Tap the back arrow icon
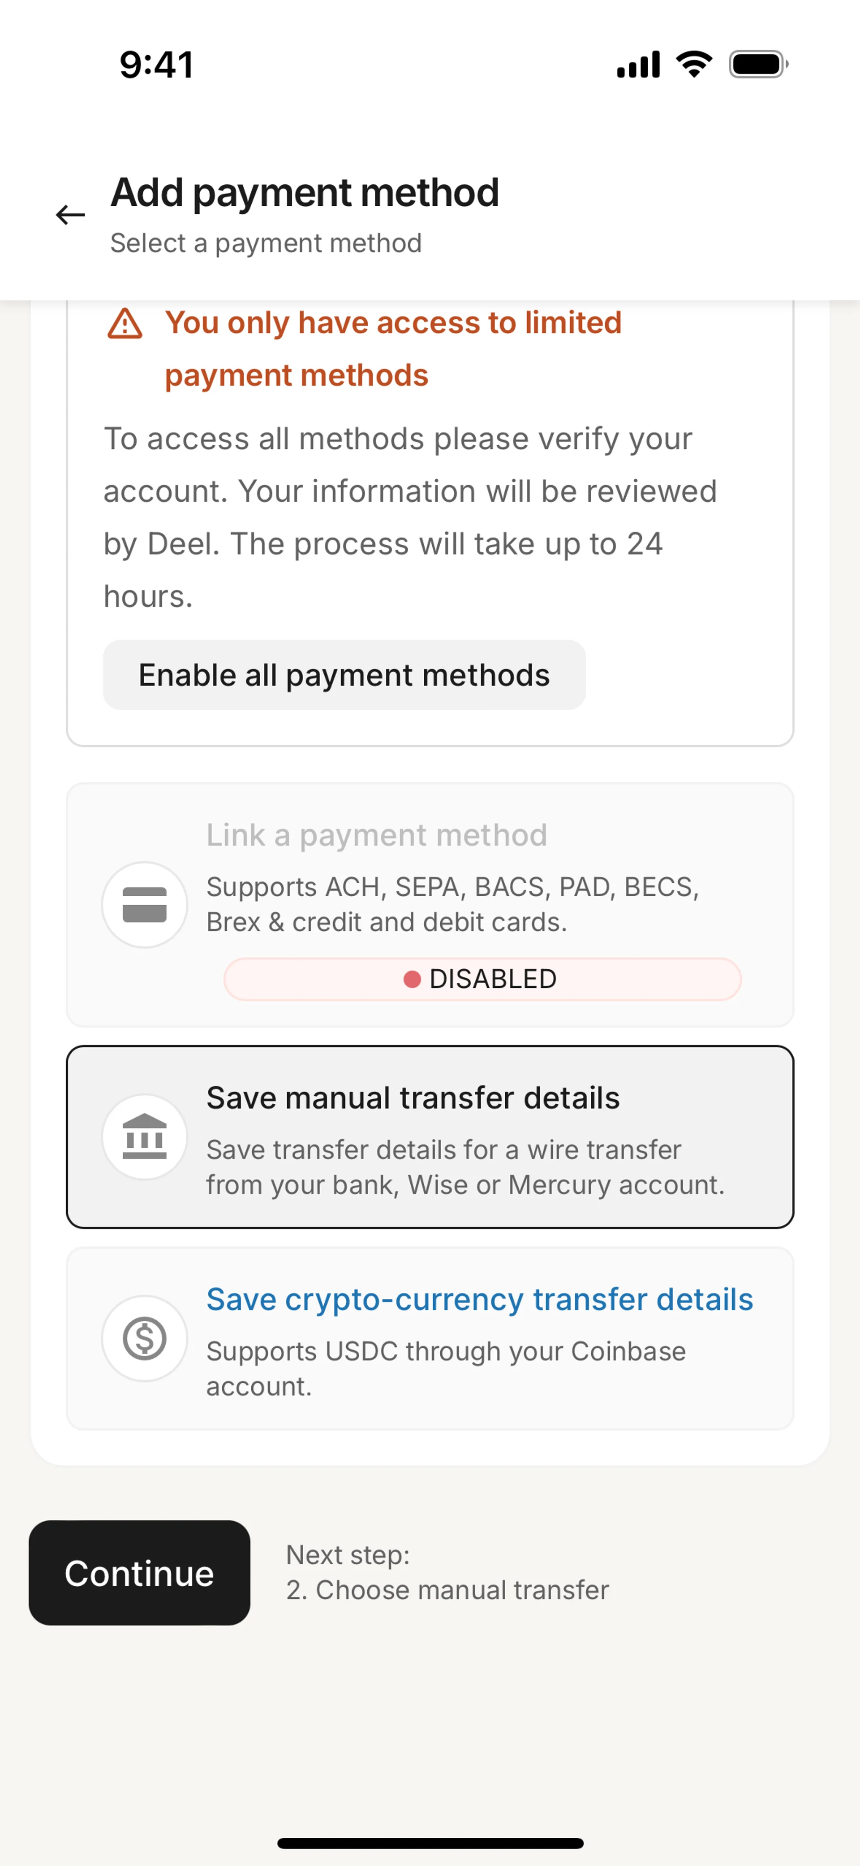Image resolution: width=860 pixels, height=1866 pixels. (x=70, y=215)
